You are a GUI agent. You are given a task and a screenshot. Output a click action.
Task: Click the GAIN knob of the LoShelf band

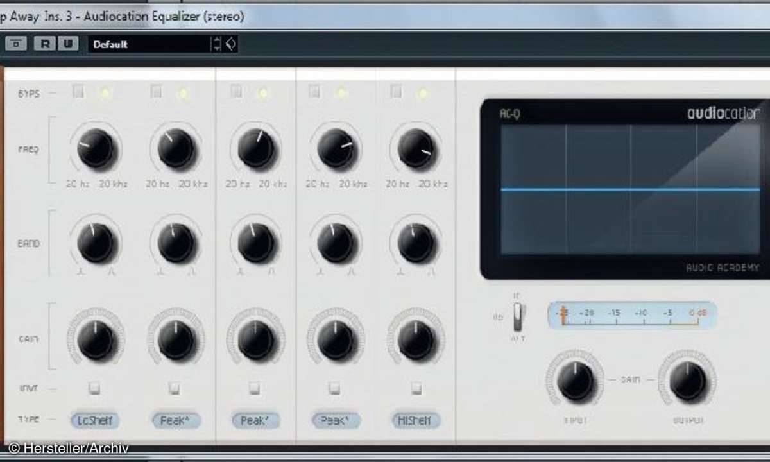[x=96, y=339]
